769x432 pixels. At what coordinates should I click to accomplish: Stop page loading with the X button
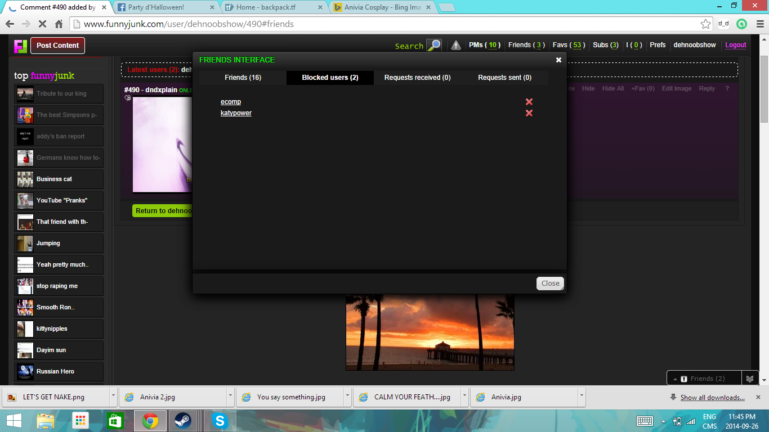pyautogui.click(x=42, y=24)
